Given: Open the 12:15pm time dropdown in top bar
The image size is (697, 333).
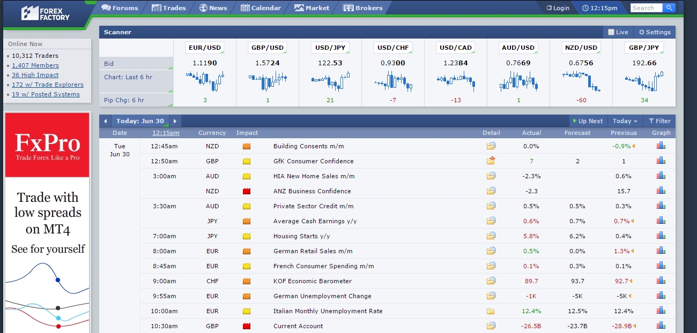Looking at the screenshot, I should (600, 8).
